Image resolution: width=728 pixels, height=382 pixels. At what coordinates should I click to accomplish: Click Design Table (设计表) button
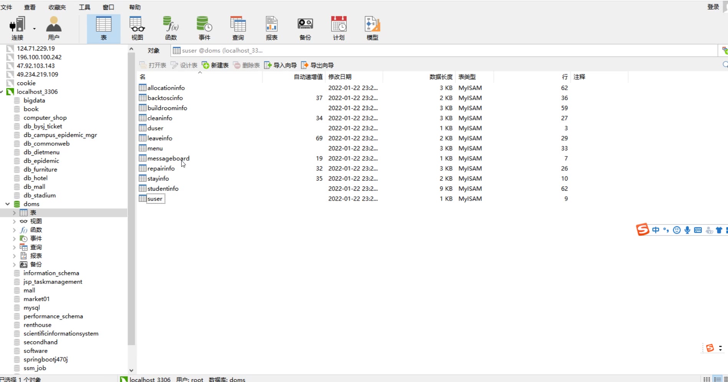[x=184, y=65]
